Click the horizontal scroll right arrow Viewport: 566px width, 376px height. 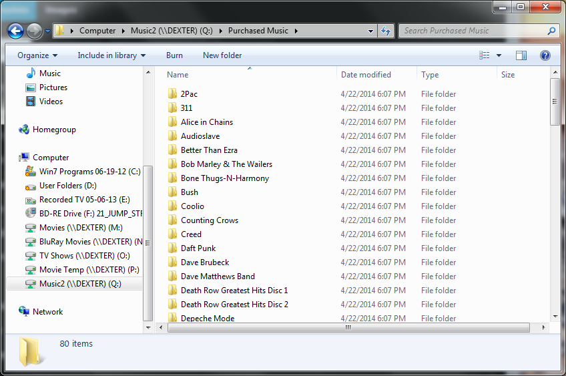[x=543, y=328]
